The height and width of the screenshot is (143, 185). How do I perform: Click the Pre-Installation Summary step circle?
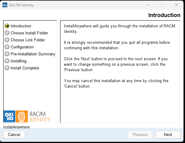tap(7, 54)
